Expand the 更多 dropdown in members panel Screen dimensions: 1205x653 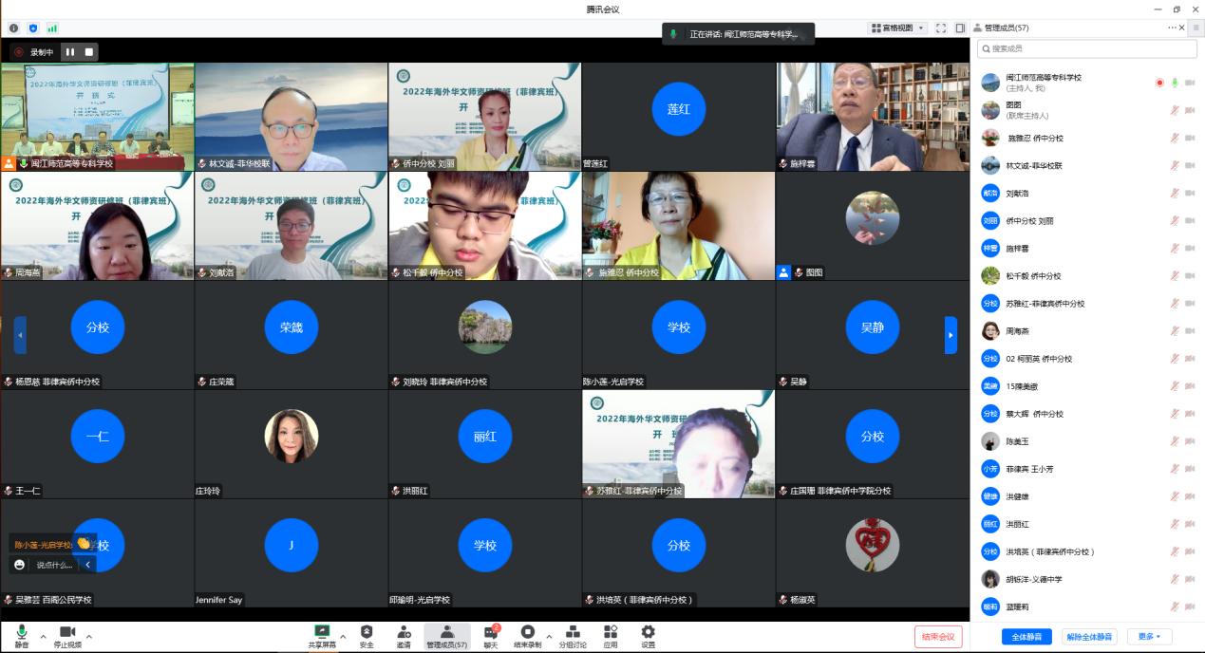(1149, 637)
